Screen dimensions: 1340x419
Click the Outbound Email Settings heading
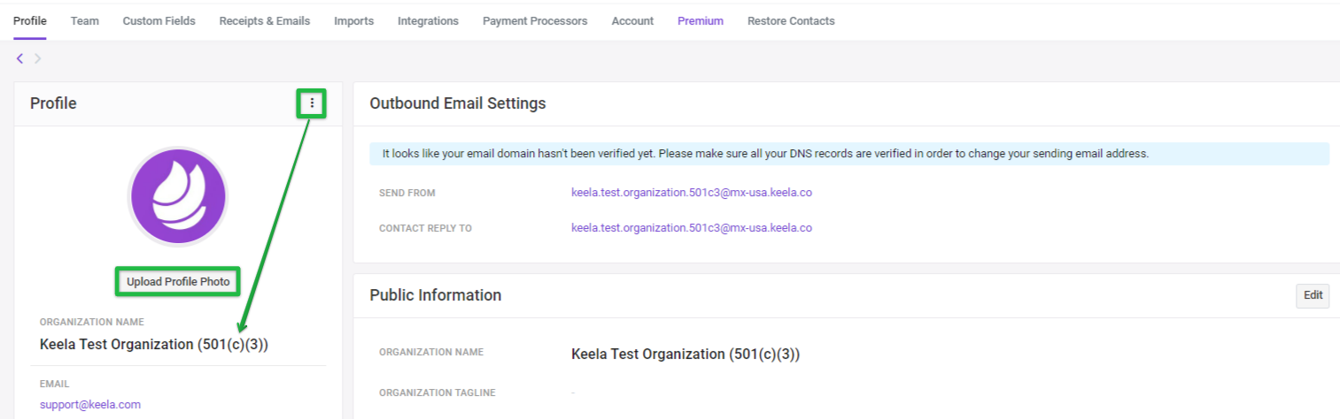(x=458, y=103)
